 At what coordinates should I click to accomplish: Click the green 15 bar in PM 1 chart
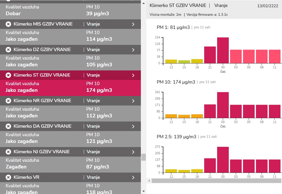[x=184, y=62]
